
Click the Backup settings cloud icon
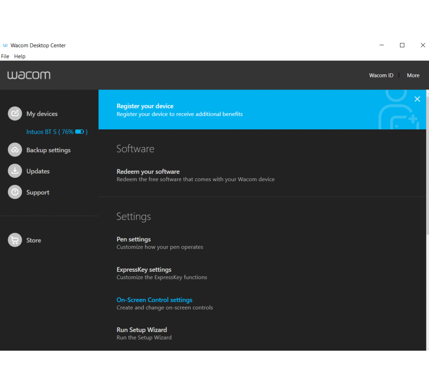pos(15,150)
